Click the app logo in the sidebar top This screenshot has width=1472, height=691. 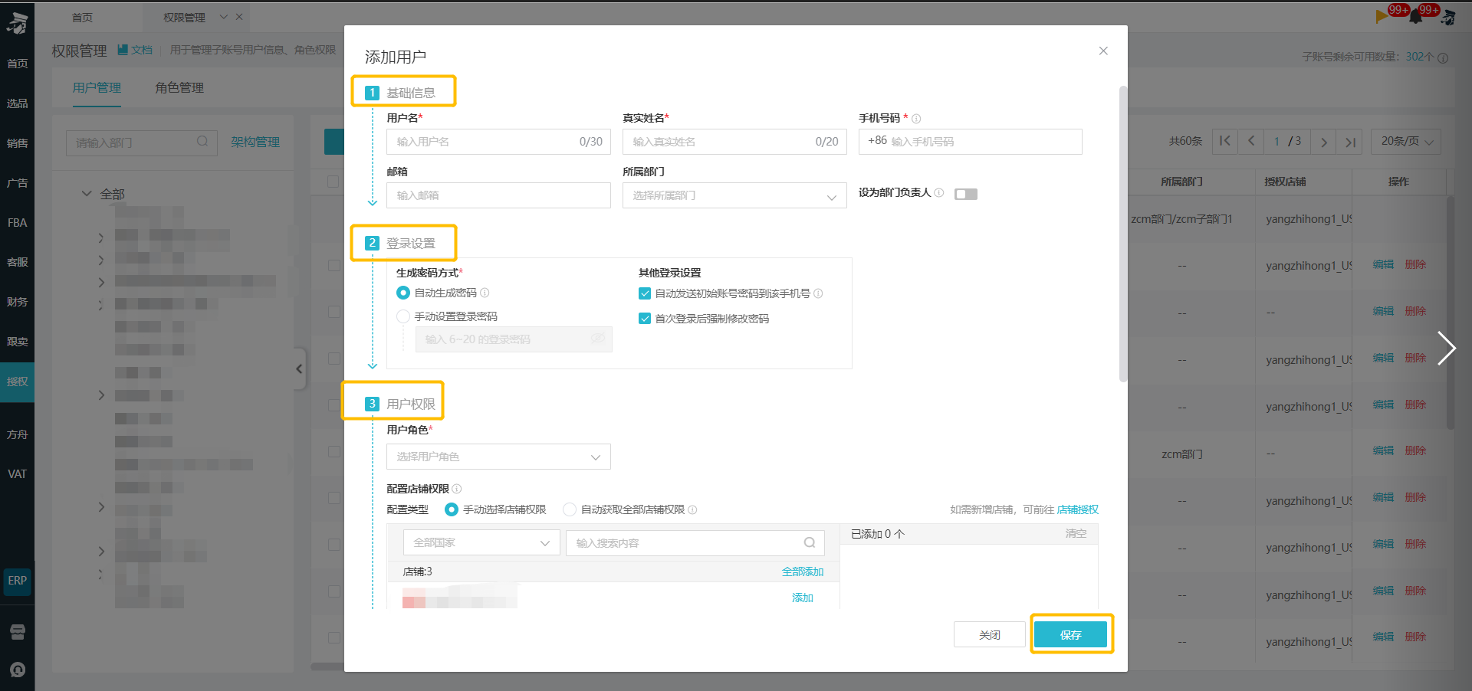[x=17, y=24]
